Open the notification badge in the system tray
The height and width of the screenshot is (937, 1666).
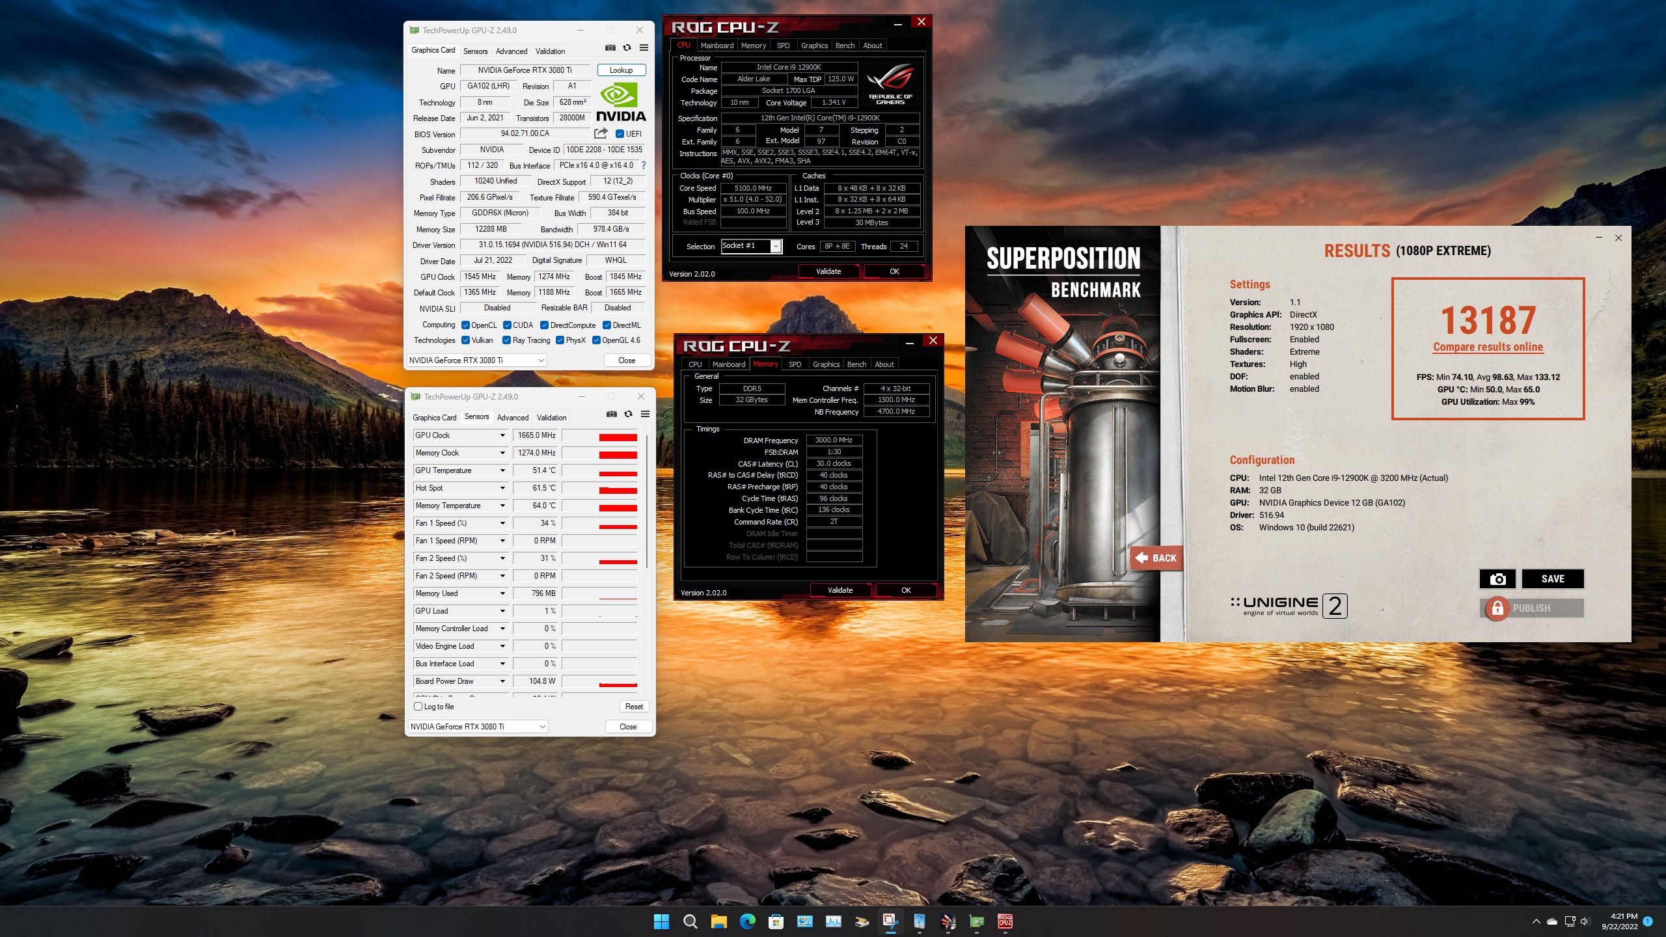click(1648, 921)
